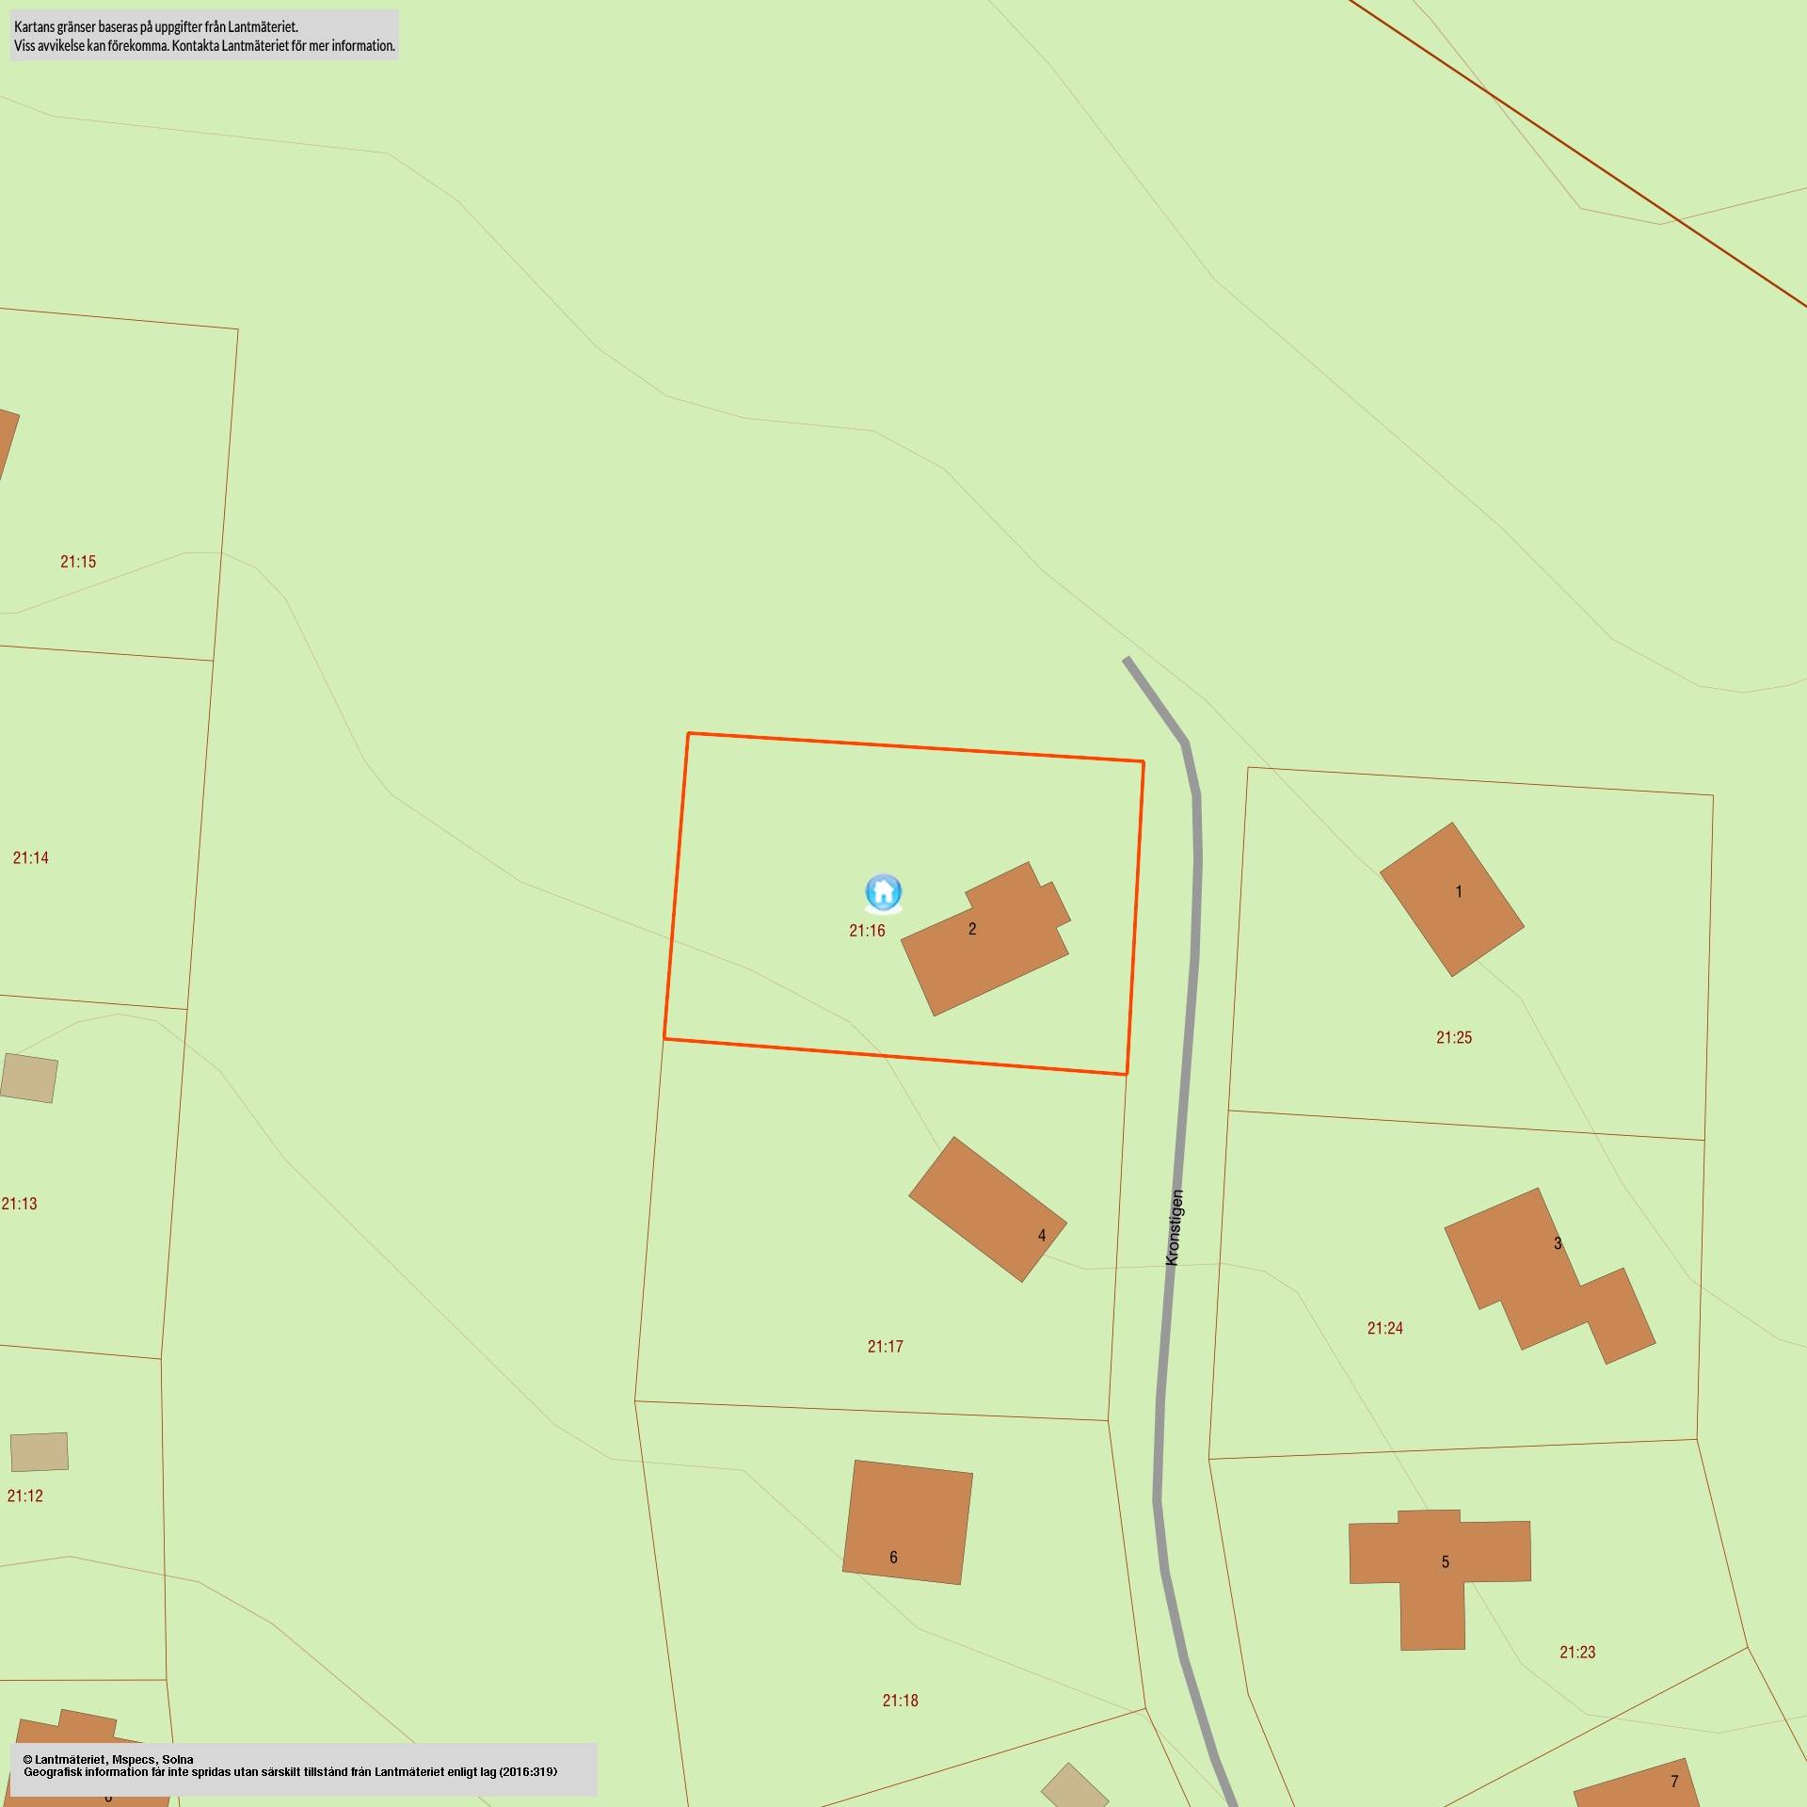The image size is (1807, 1807).
Task: Select the tan outbuilding near parcel 21:12
Action: (40, 1451)
